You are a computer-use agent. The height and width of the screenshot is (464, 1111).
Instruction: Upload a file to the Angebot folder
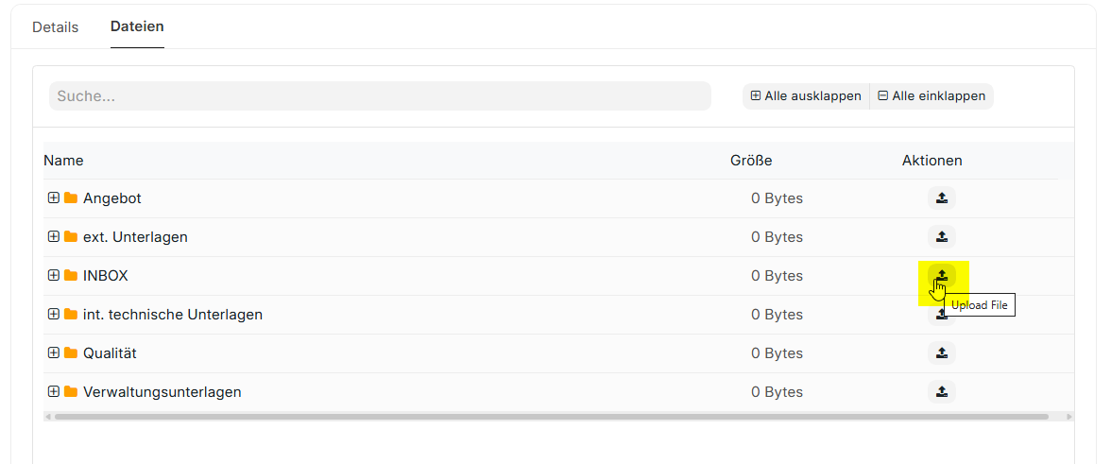point(941,198)
